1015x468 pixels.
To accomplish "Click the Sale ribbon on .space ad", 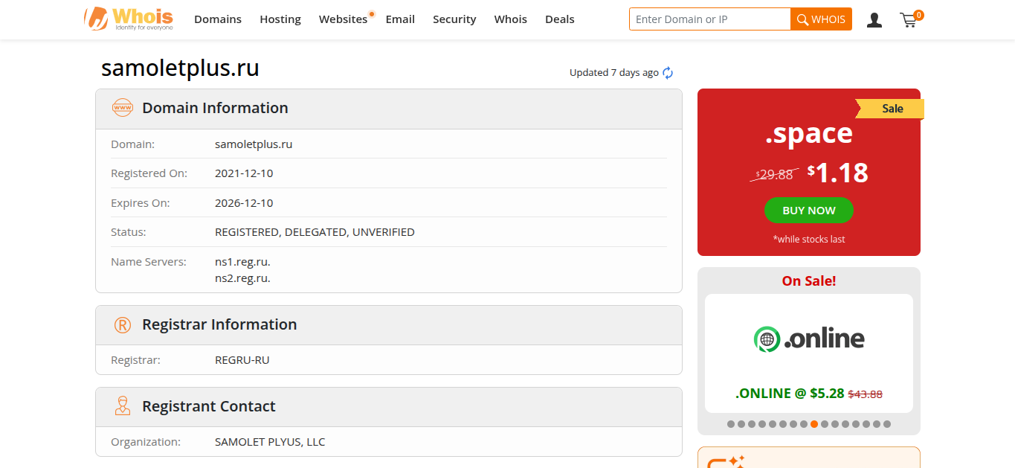I will coord(891,109).
